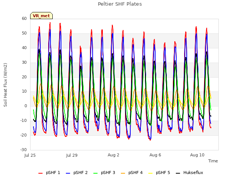Click the Jul 25 date tick label
Viewport: 241px width, 180px height.
click(30, 155)
